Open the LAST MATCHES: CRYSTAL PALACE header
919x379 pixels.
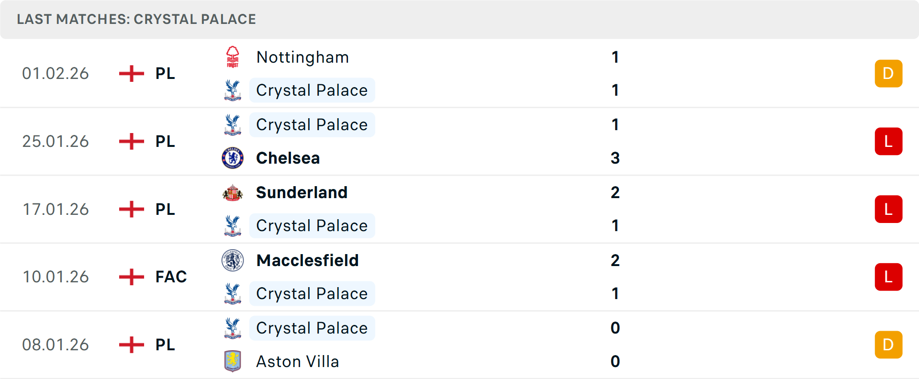point(136,19)
